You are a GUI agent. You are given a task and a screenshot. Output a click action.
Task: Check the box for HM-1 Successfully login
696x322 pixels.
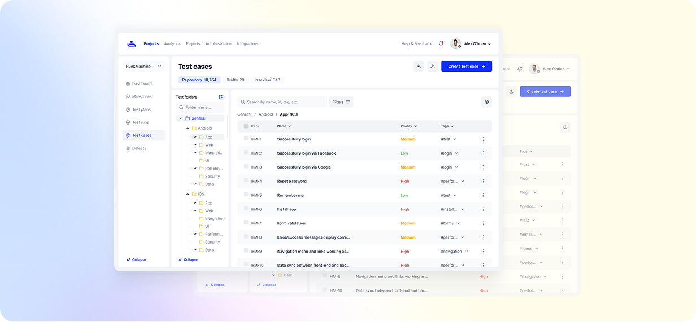click(246, 139)
